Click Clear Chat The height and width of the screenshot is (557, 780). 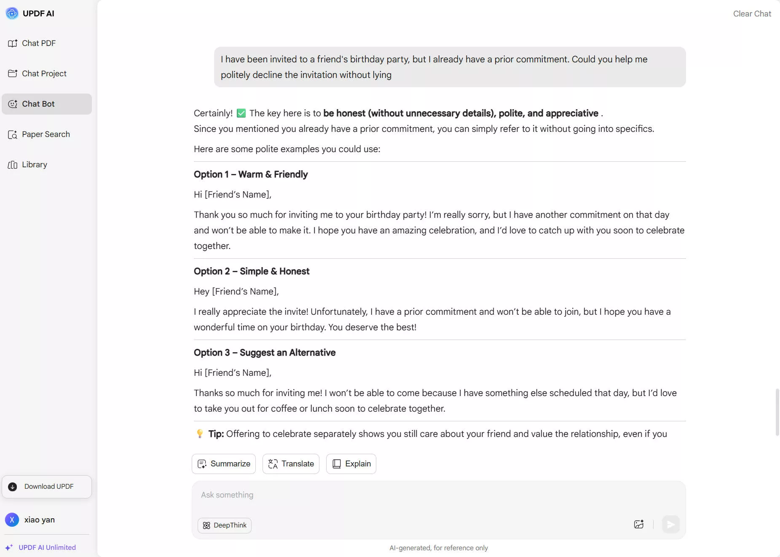click(752, 14)
